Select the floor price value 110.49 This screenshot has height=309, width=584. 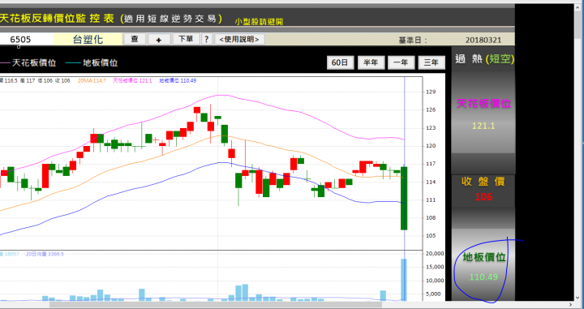point(483,277)
